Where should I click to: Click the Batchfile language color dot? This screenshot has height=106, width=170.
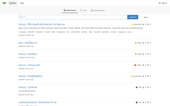click(x=133, y=24)
